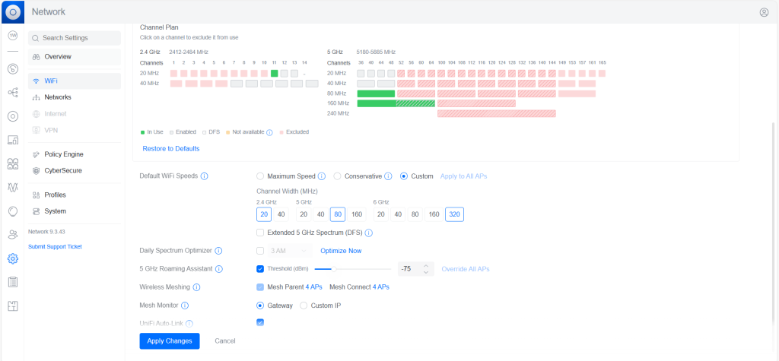The height and width of the screenshot is (361, 779).
Task: Select Custom IP for Mesh Monitor
Action: click(x=304, y=306)
